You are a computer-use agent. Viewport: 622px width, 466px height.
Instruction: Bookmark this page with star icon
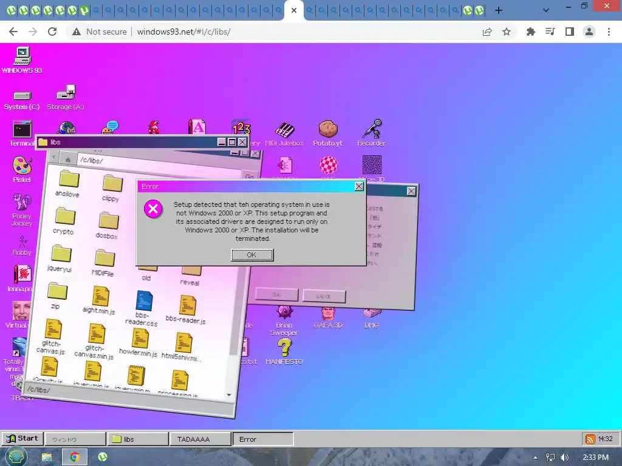point(506,32)
